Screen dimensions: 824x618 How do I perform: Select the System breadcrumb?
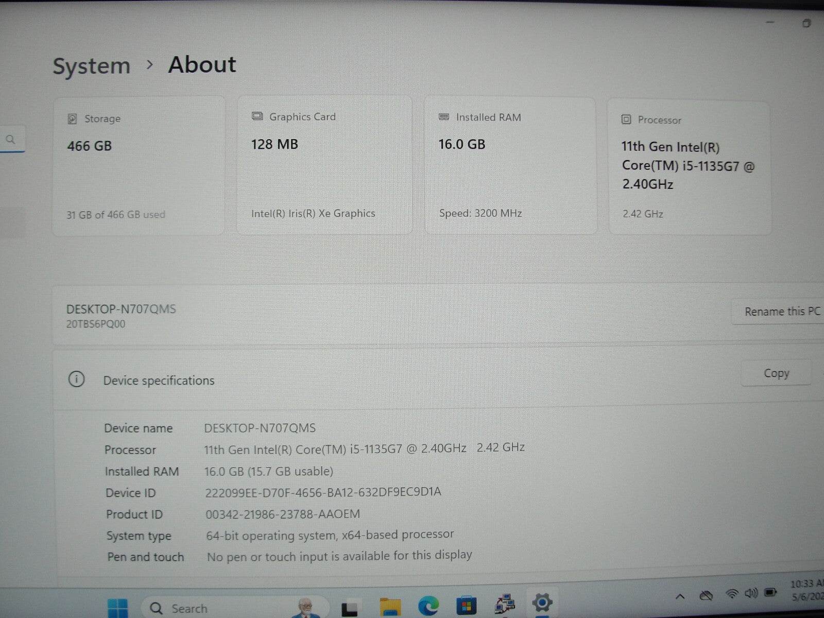91,65
